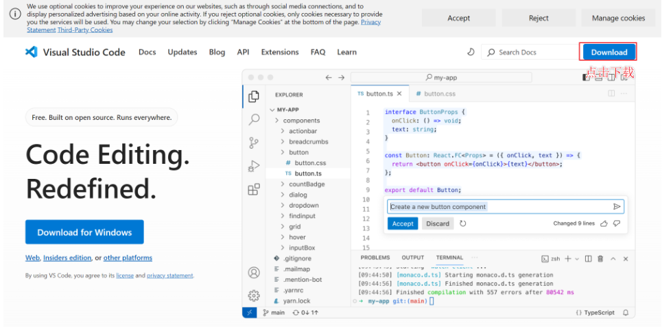Click the Visual Studio Code logo icon
The width and height of the screenshot is (662, 329).
pyautogui.click(x=32, y=52)
